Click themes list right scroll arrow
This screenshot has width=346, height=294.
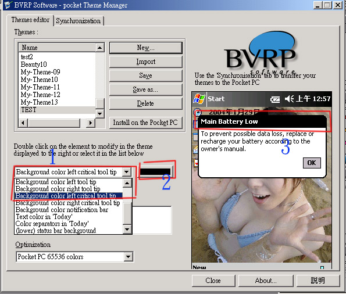point(90,123)
